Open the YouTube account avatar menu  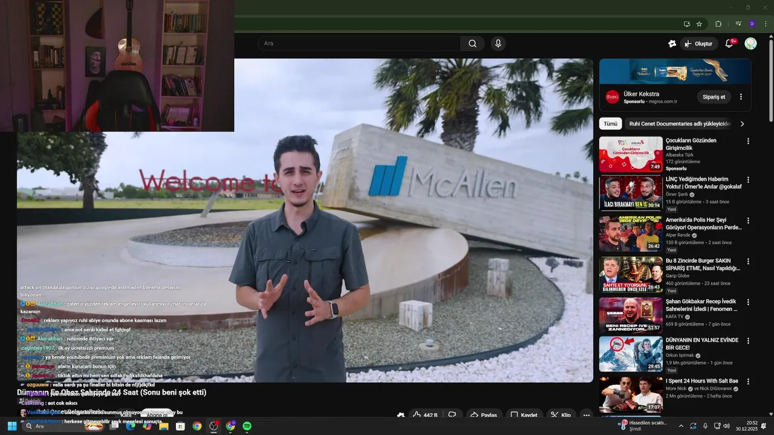point(750,43)
